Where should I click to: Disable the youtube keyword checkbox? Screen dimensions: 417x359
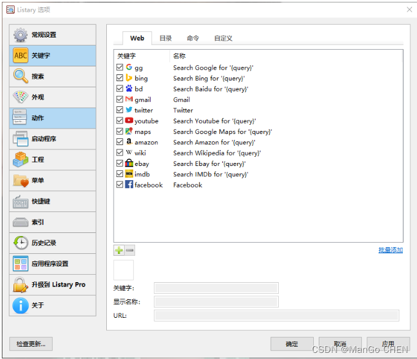tap(120, 121)
